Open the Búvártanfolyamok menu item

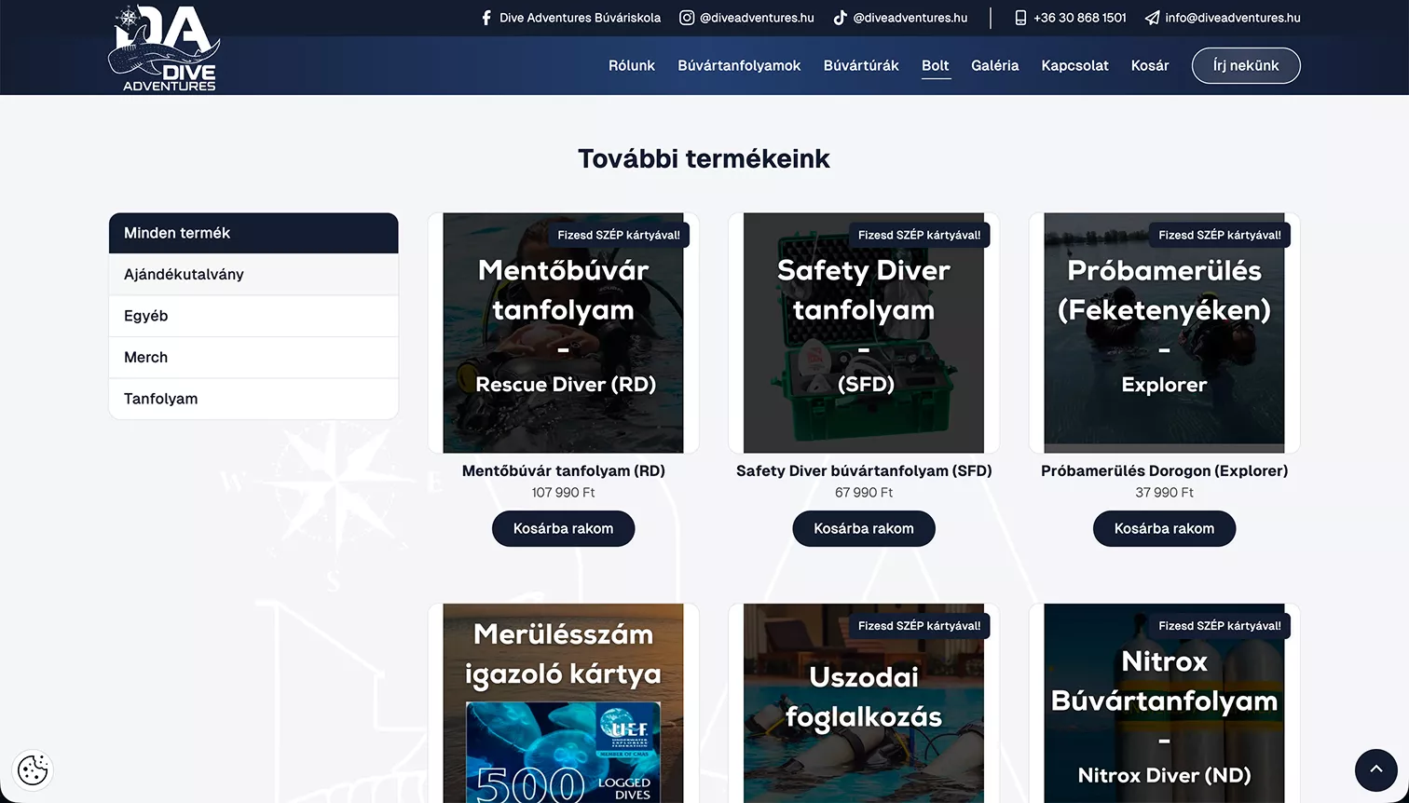(739, 65)
